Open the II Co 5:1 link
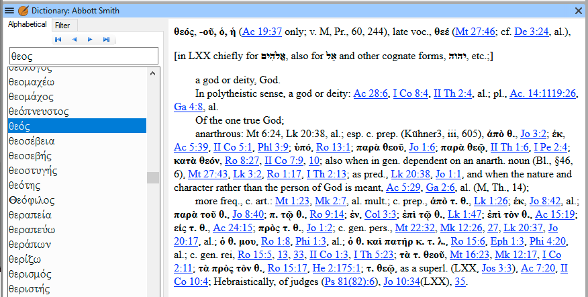The image size is (588, 297). click(232, 147)
